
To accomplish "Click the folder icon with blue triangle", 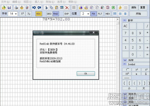I will pyautogui.click(x=81, y=8).
